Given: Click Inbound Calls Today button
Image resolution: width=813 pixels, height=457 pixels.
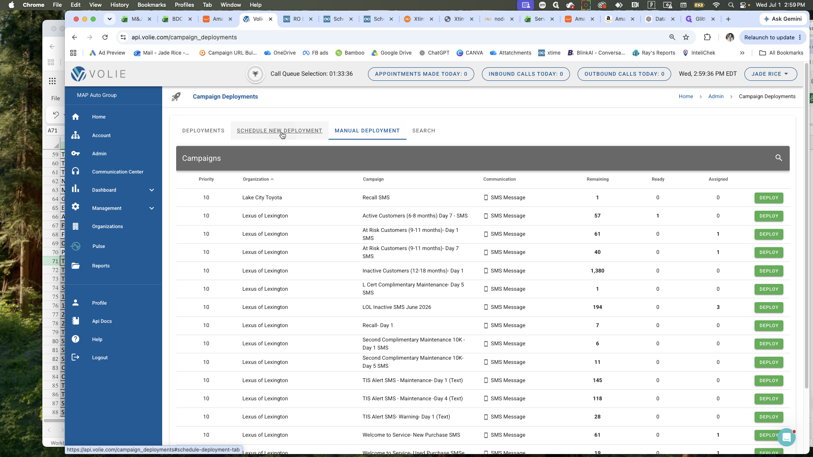Looking at the screenshot, I should click(525, 74).
